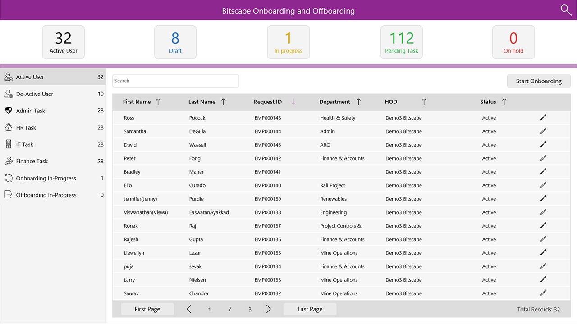Go to the next page arrow
The width and height of the screenshot is (577, 324).
(x=268, y=309)
